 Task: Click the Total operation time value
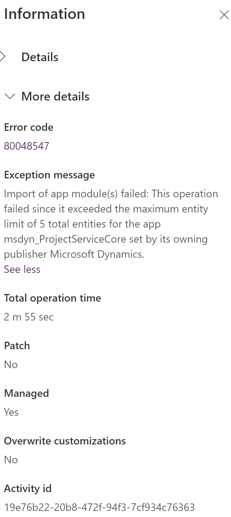28,317
